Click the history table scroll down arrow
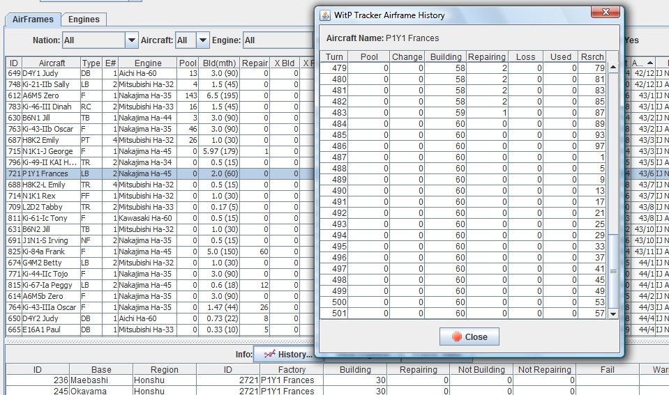 [x=612, y=313]
